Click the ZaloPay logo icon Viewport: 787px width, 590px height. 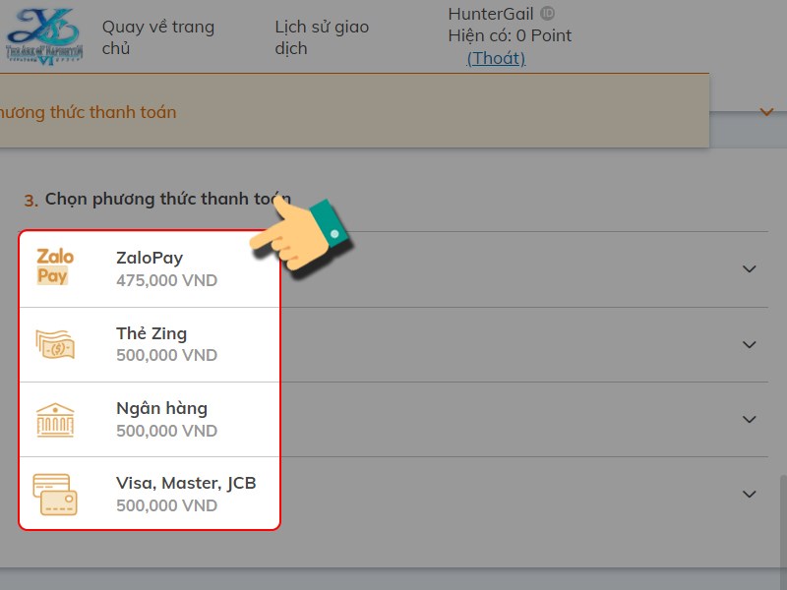click(x=54, y=267)
